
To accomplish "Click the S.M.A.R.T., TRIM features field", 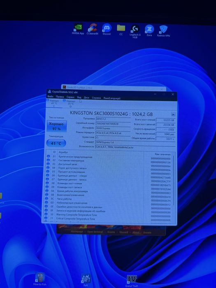I will pyautogui.click(x=135, y=147).
